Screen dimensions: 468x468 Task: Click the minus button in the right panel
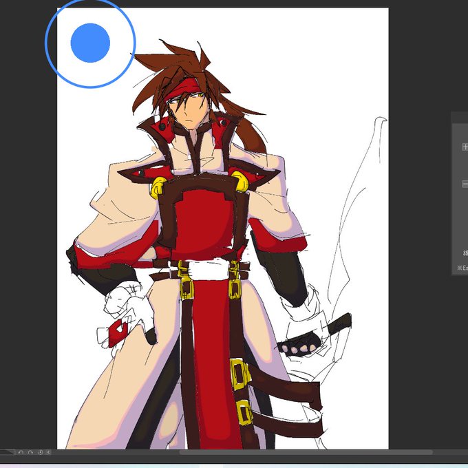coord(465,184)
